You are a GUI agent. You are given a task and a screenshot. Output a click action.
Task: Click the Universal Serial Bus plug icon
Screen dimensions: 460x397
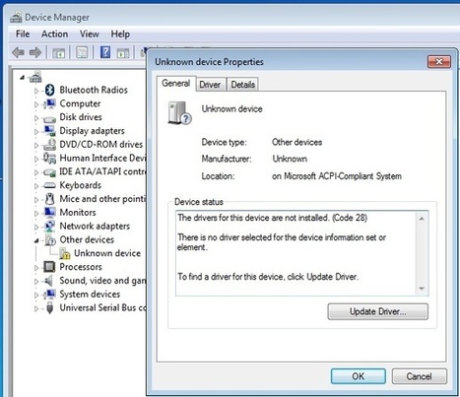coord(49,307)
